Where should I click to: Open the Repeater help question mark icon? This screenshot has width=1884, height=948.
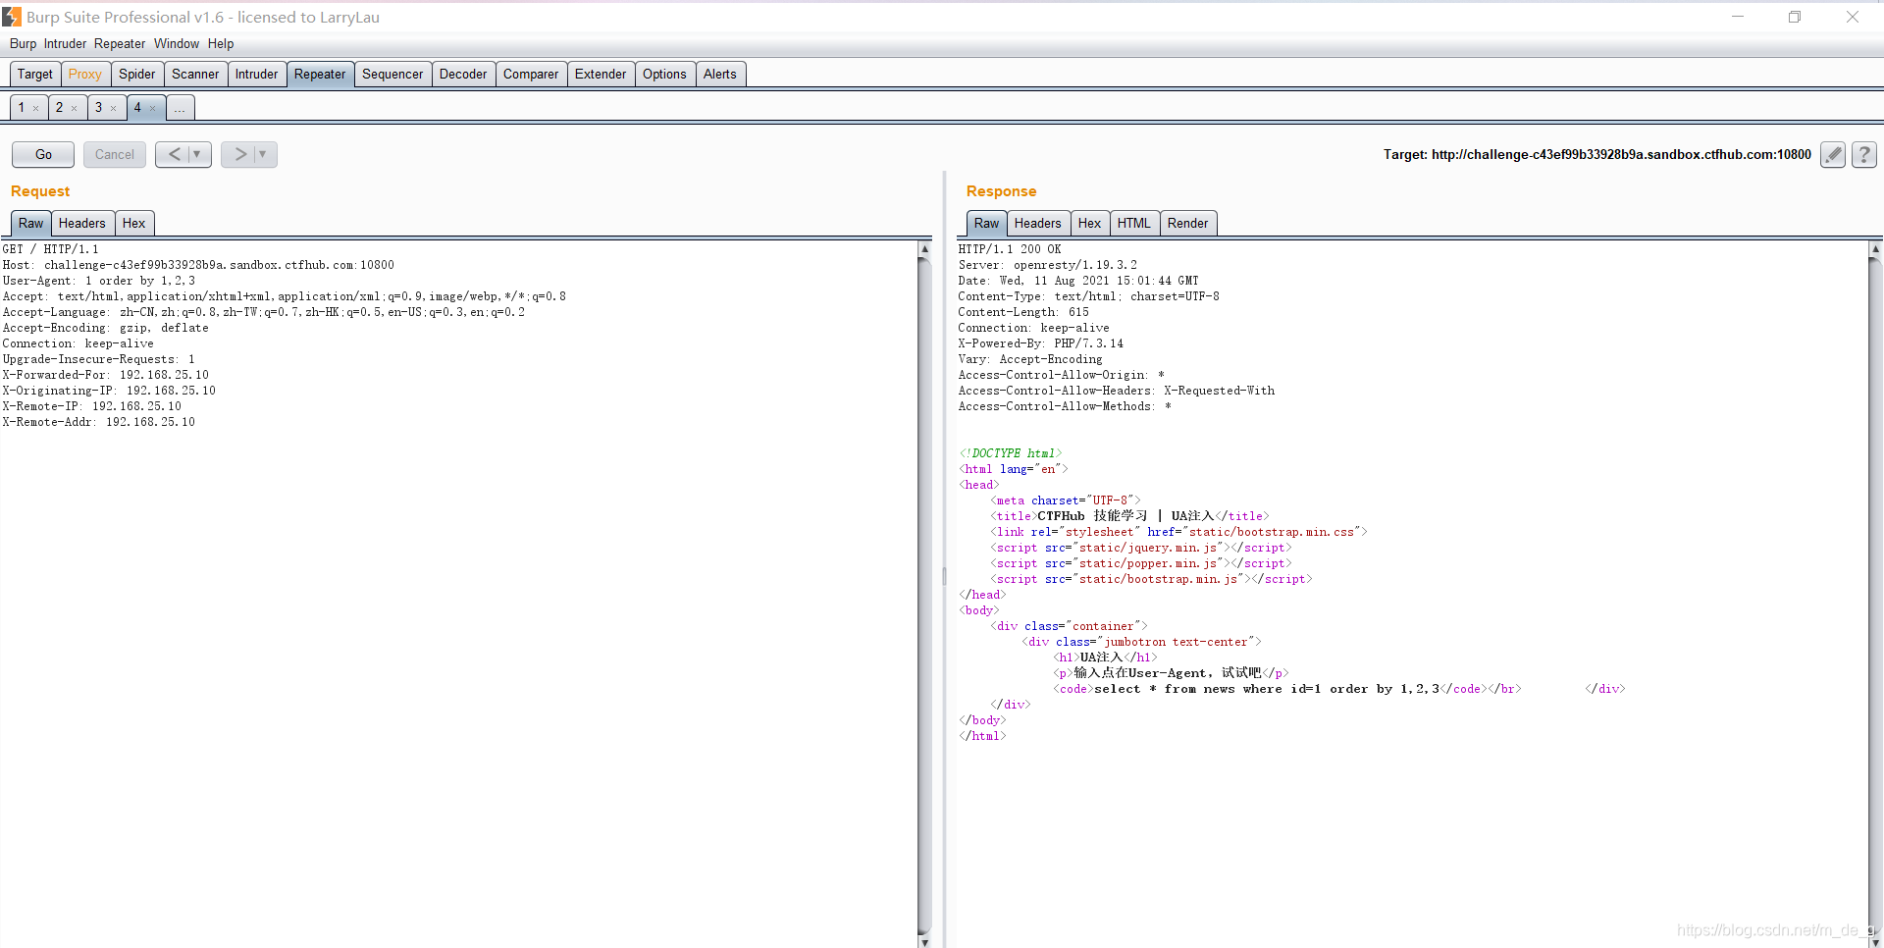(1864, 154)
